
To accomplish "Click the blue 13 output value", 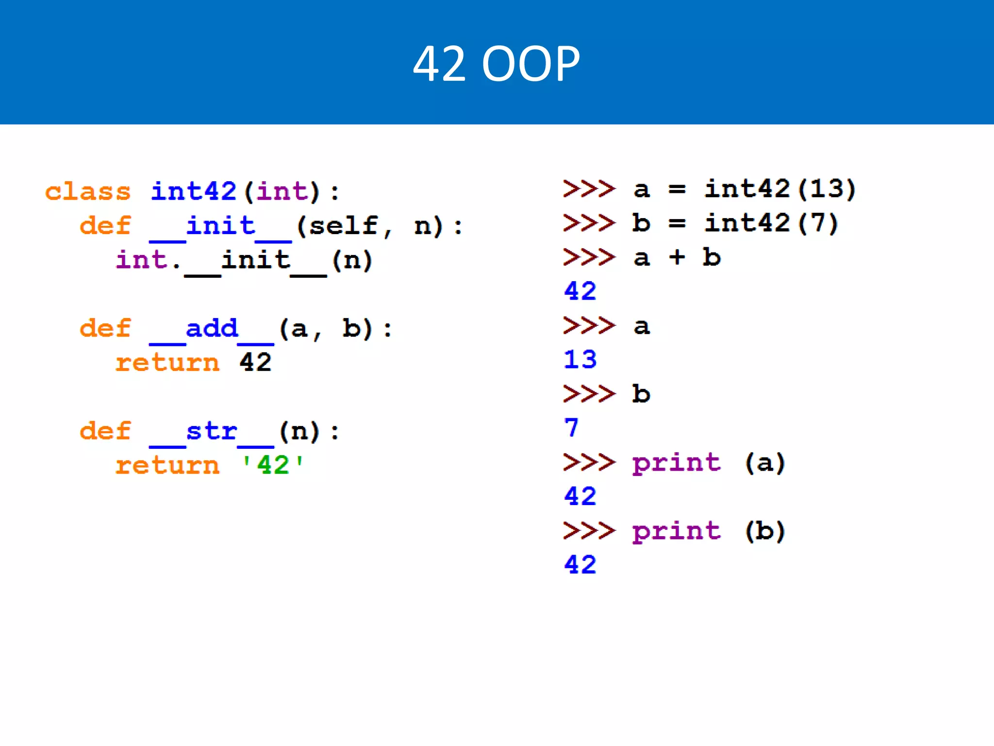I will (580, 359).
